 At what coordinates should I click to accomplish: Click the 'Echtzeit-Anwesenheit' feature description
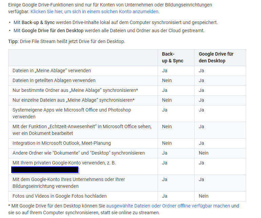point(82,130)
